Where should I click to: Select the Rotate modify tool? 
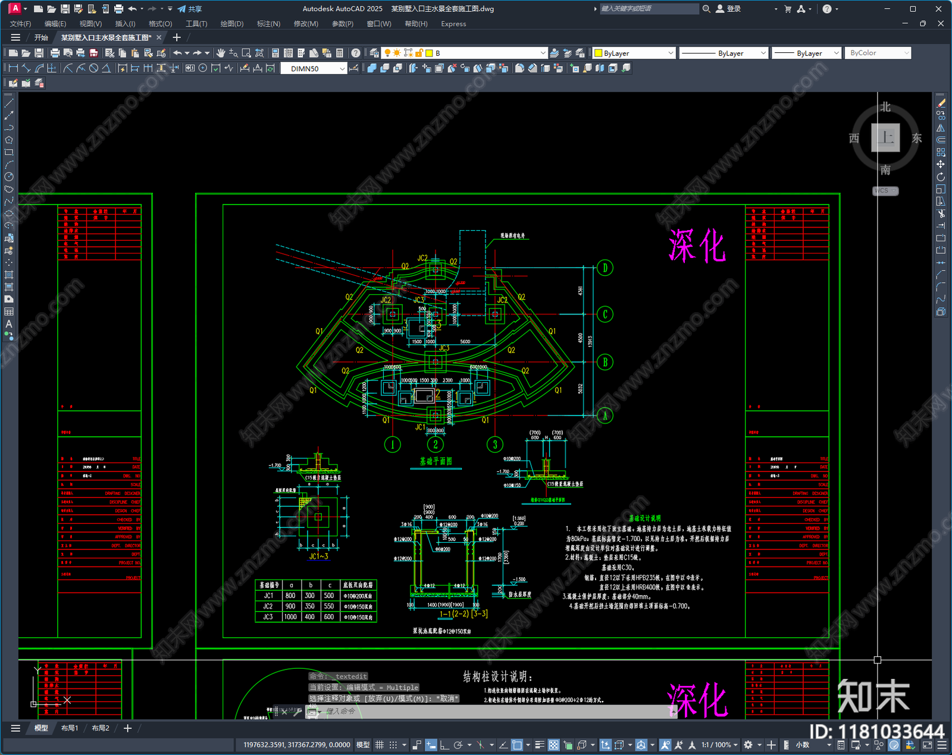[x=941, y=177]
